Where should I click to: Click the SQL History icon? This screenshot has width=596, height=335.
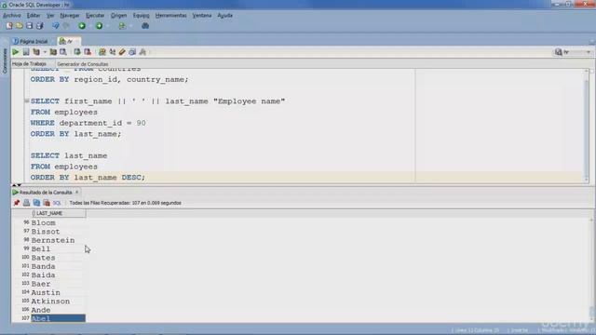[x=132, y=52]
